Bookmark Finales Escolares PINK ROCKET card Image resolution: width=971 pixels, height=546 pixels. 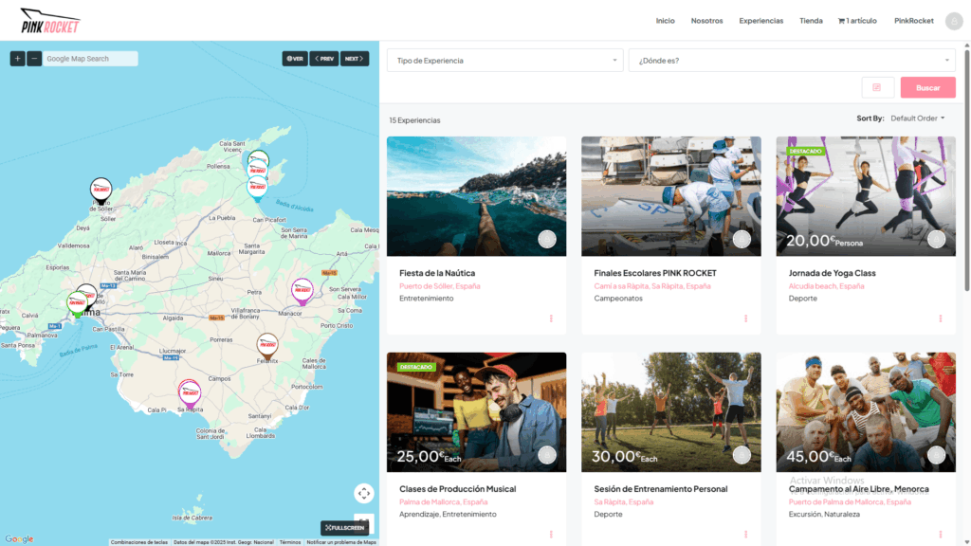pos(742,239)
